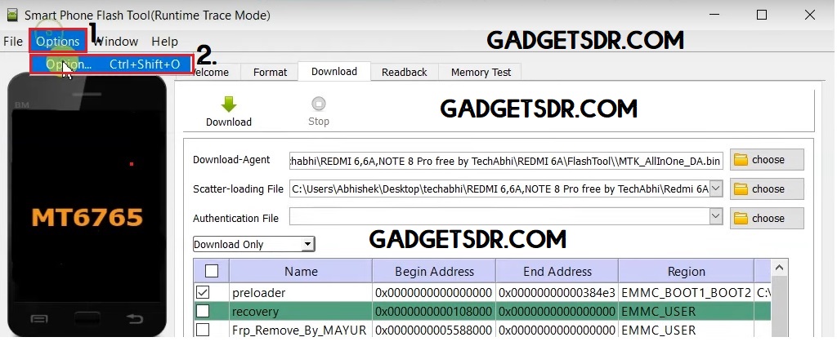This screenshot has height=346, width=837.
Task: Click begin address 0x0000000000108000 cell
Action: tap(434, 312)
